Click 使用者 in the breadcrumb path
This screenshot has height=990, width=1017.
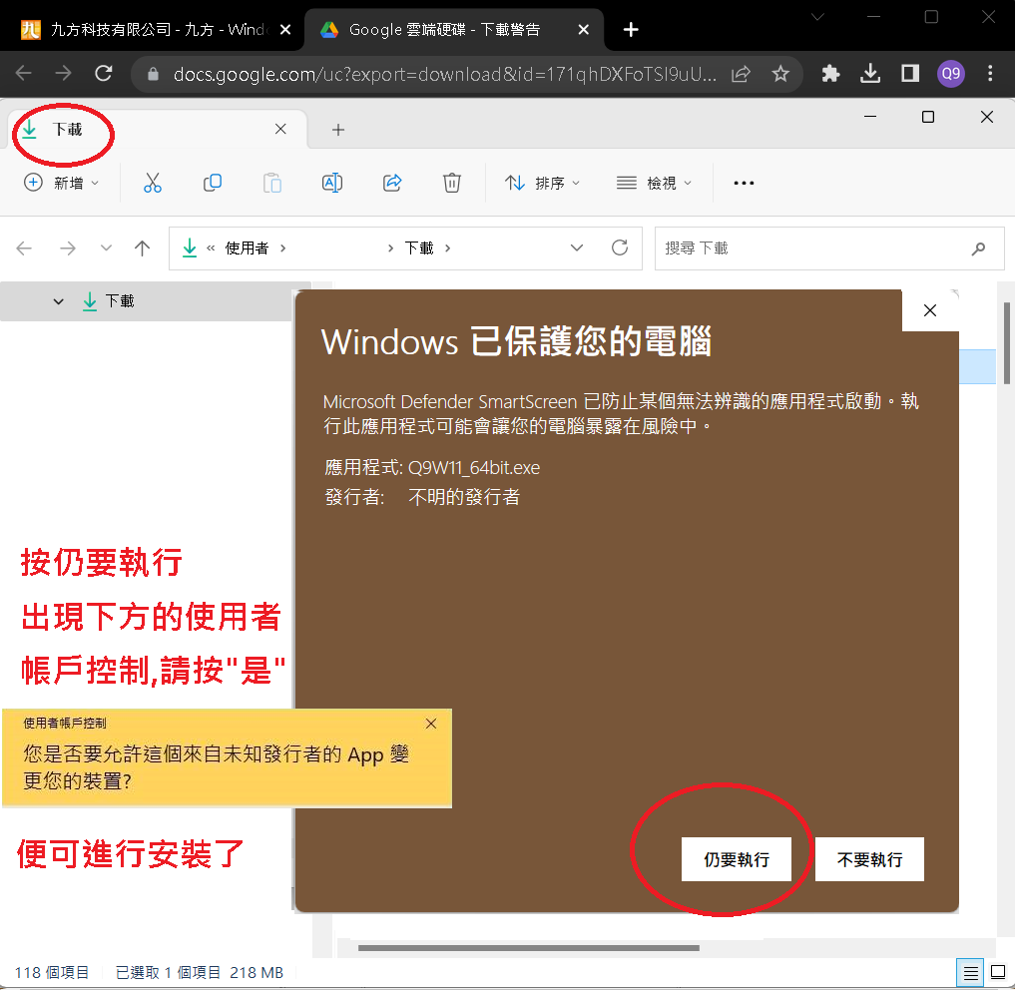[x=247, y=247]
